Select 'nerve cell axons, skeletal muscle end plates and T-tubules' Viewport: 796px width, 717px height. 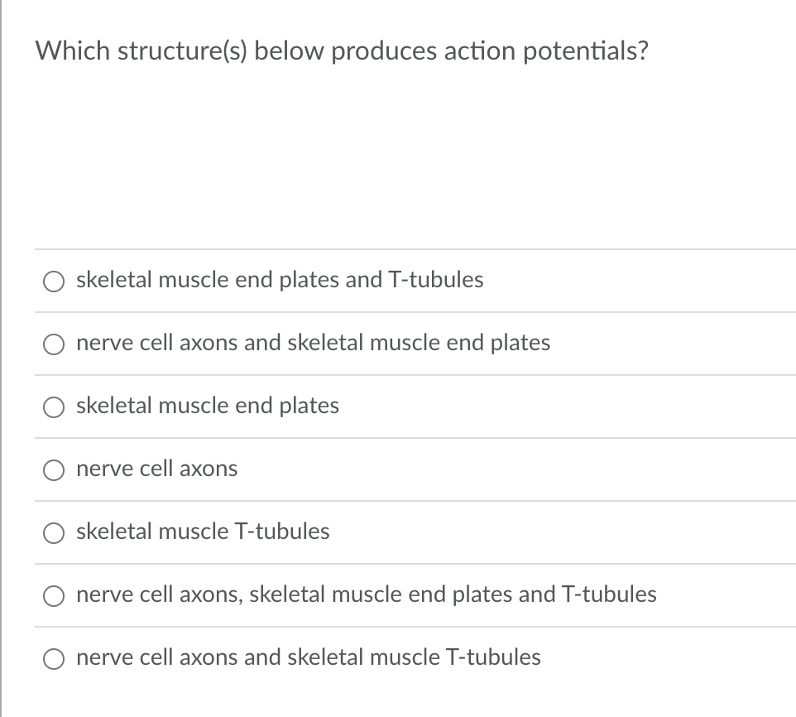coord(53,595)
